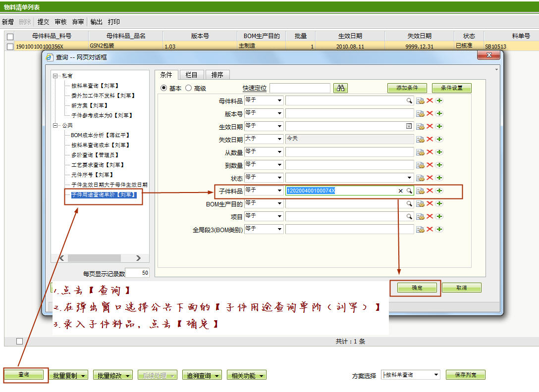This screenshot has height=392, width=539.
Task: Click magnifier icon in 母件料品 field
Action: (409, 100)
